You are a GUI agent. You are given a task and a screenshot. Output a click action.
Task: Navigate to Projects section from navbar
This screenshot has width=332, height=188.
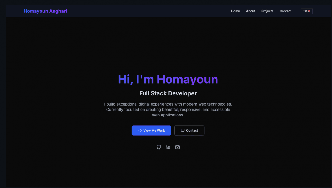[267, 11]
